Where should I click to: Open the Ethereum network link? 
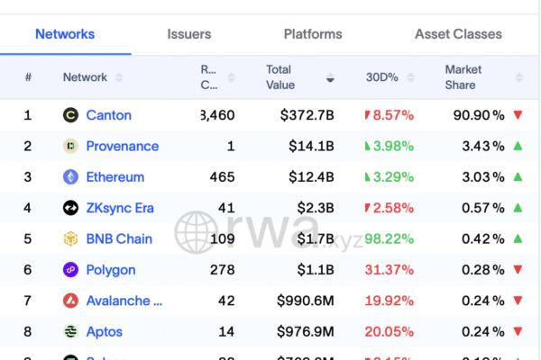(115, 177)
